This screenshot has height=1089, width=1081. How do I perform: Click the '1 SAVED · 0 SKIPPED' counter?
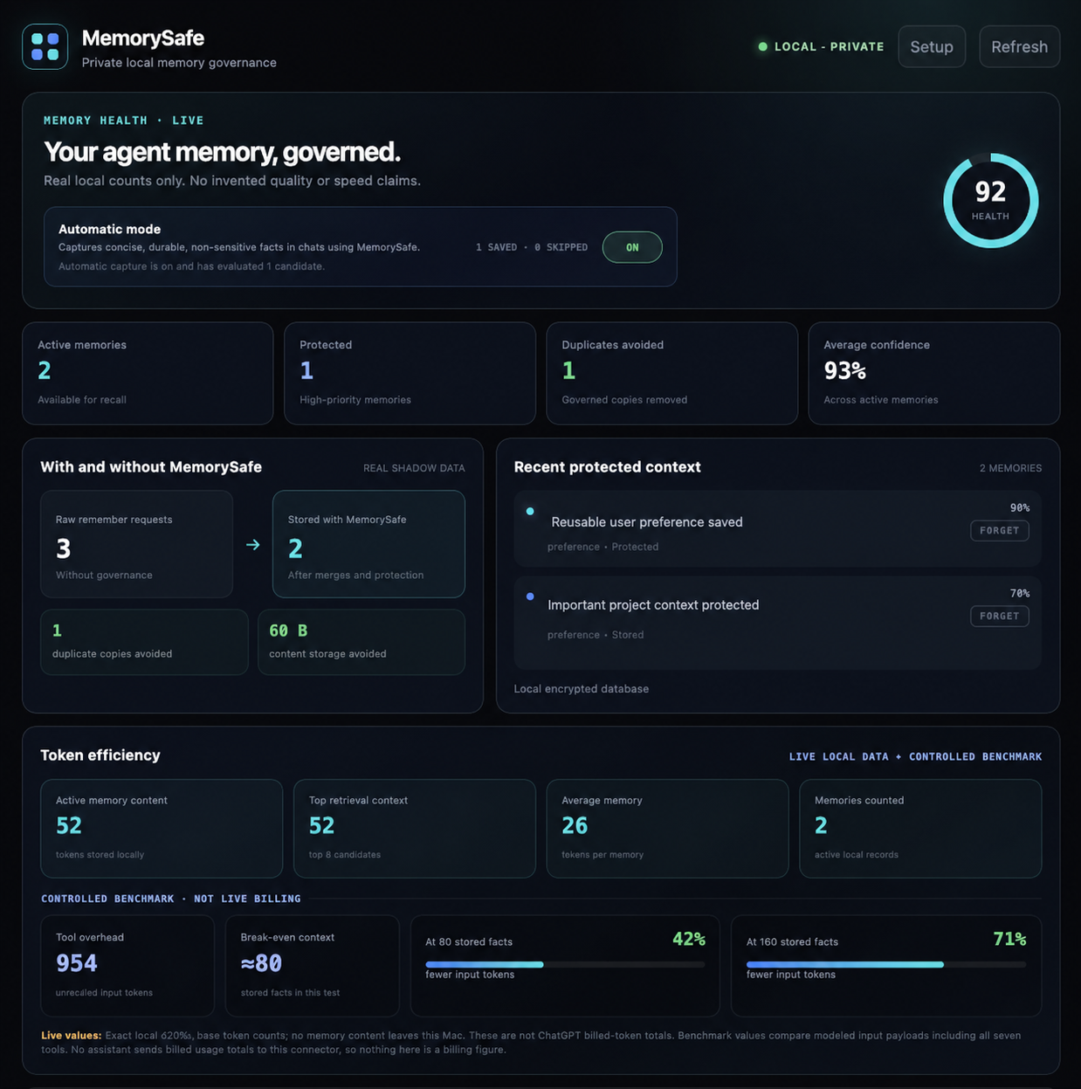[532, 247]
